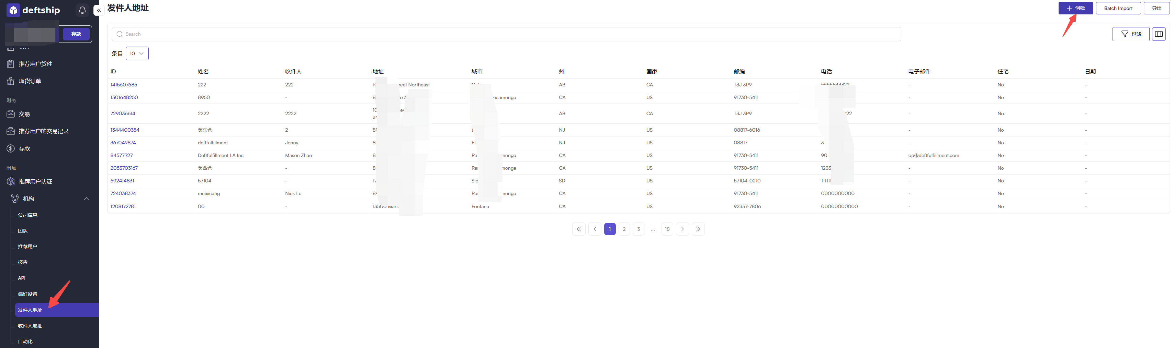Select 发件人地址 in the sidebar
The image size is (1174, 348).
click(x=57, y=310)
